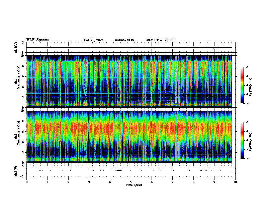
Task: Click time axis tick label "2"
Action: point(68,182)
